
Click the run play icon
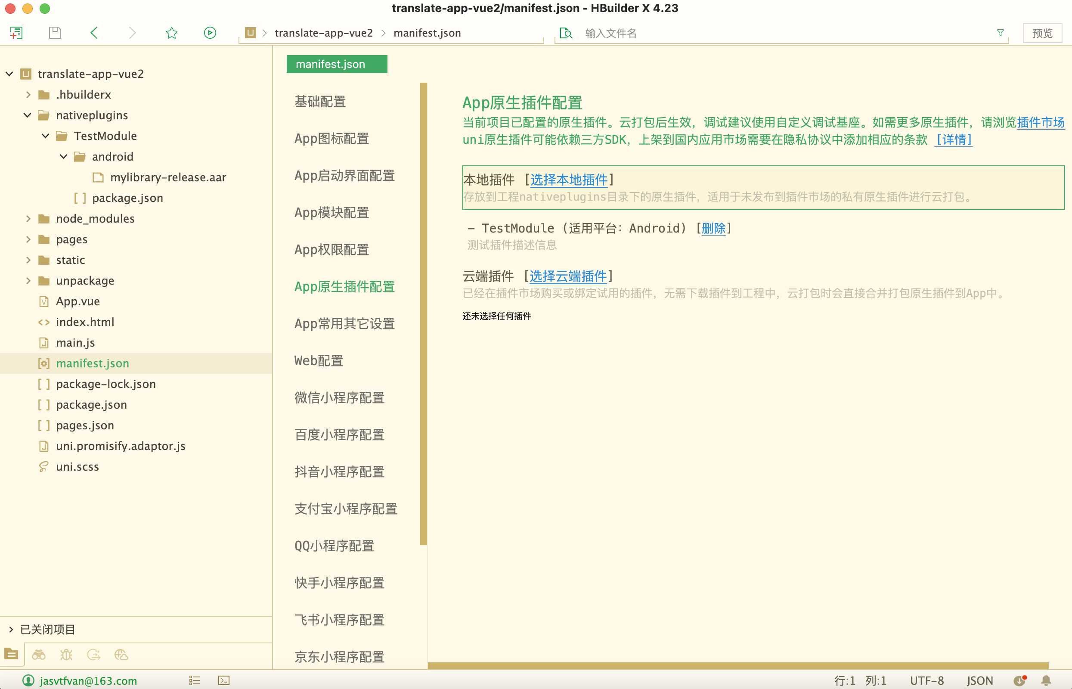[x=210, y=33]
